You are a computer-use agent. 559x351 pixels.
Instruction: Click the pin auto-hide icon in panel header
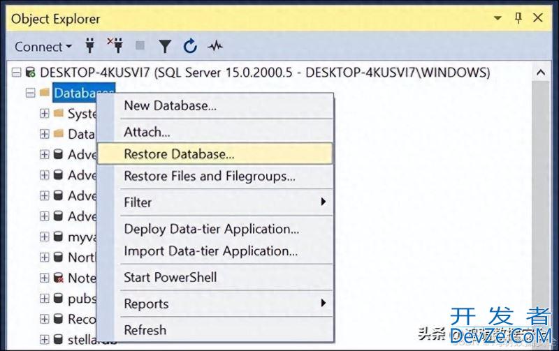coord(518,19)
